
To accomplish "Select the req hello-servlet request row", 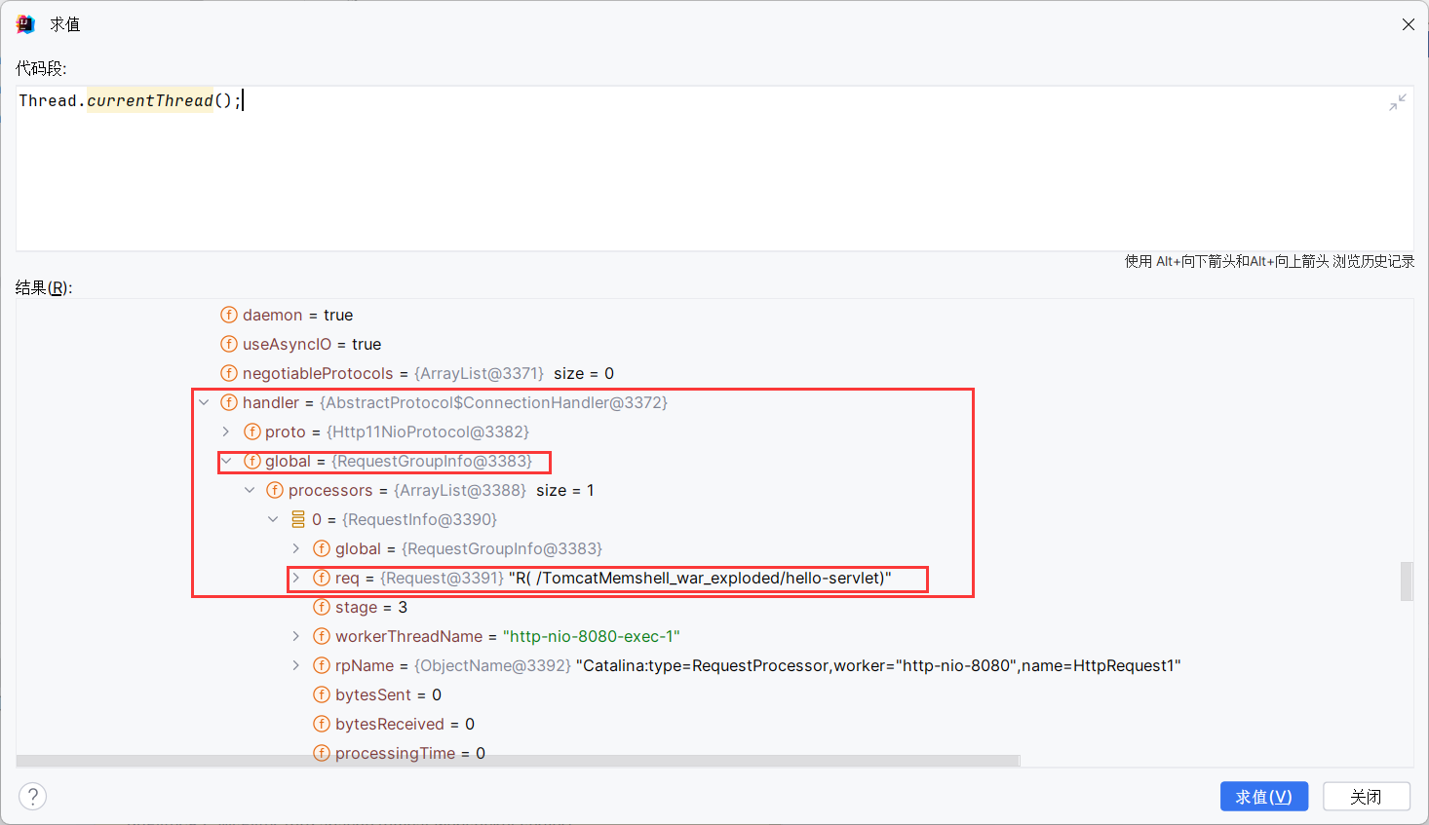I will coord(714,578).
